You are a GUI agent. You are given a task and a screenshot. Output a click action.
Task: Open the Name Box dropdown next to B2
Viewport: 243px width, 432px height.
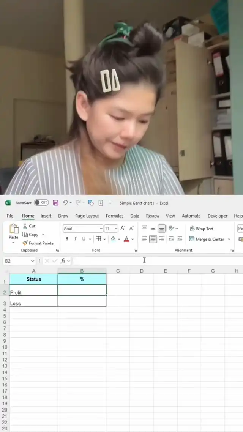pyautogui.click(x=32, y=261)
